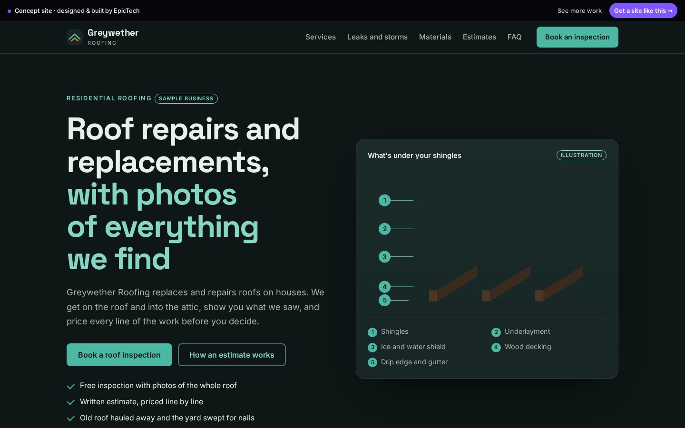Go to Leaks and storms section

click(377, 37)
